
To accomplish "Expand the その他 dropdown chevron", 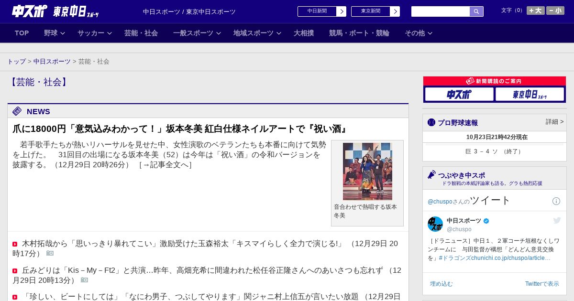I will click(430, 33).
